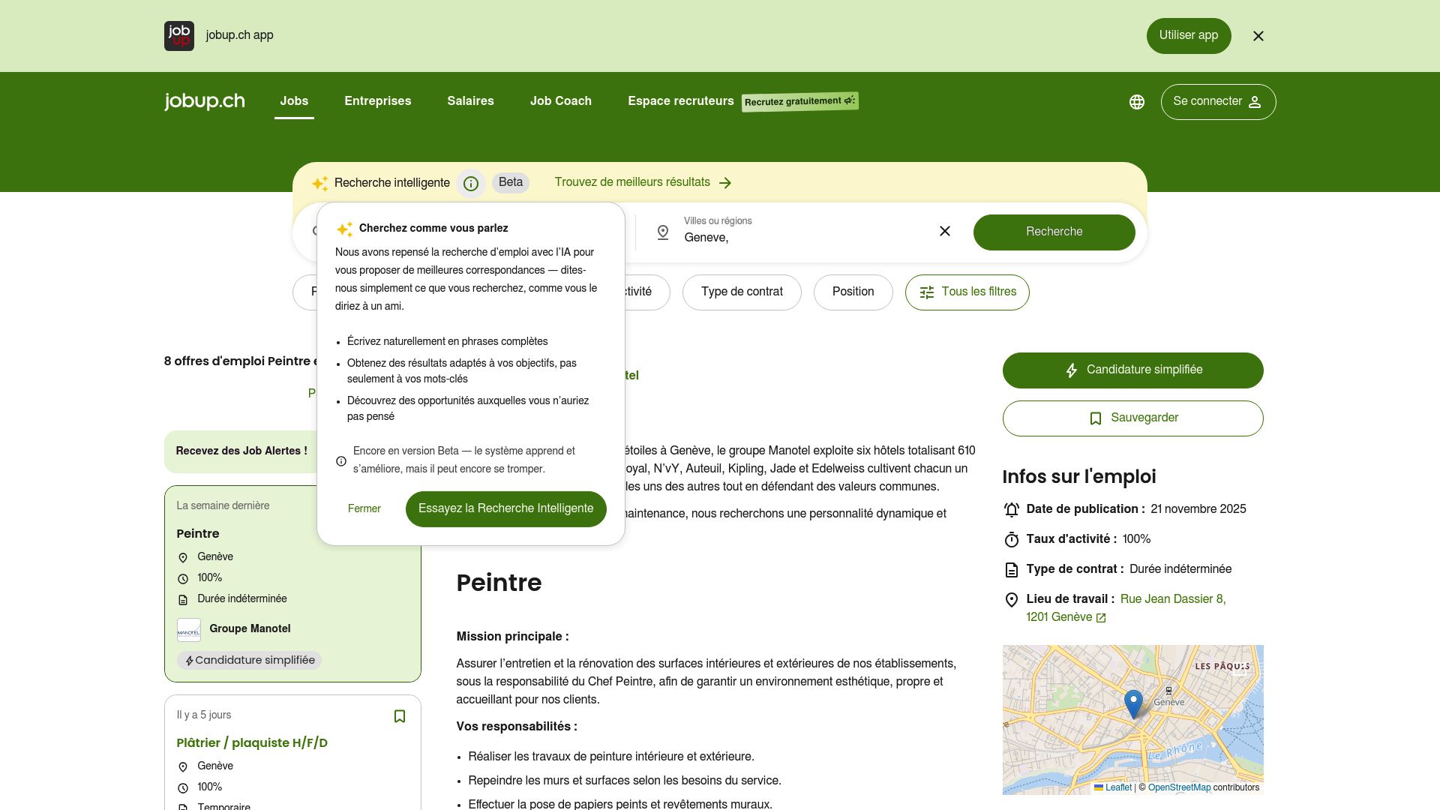Open the external link icon beside Rue Jean Dassier 8
The height and width of the screenshot is (810, 1440).
[1101, 618]
